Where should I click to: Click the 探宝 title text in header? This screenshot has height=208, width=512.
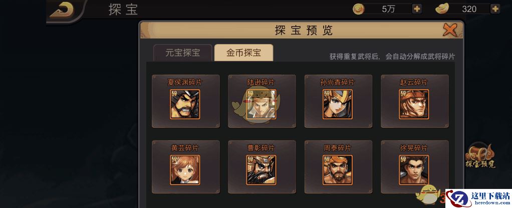click(x=123, y=10)
